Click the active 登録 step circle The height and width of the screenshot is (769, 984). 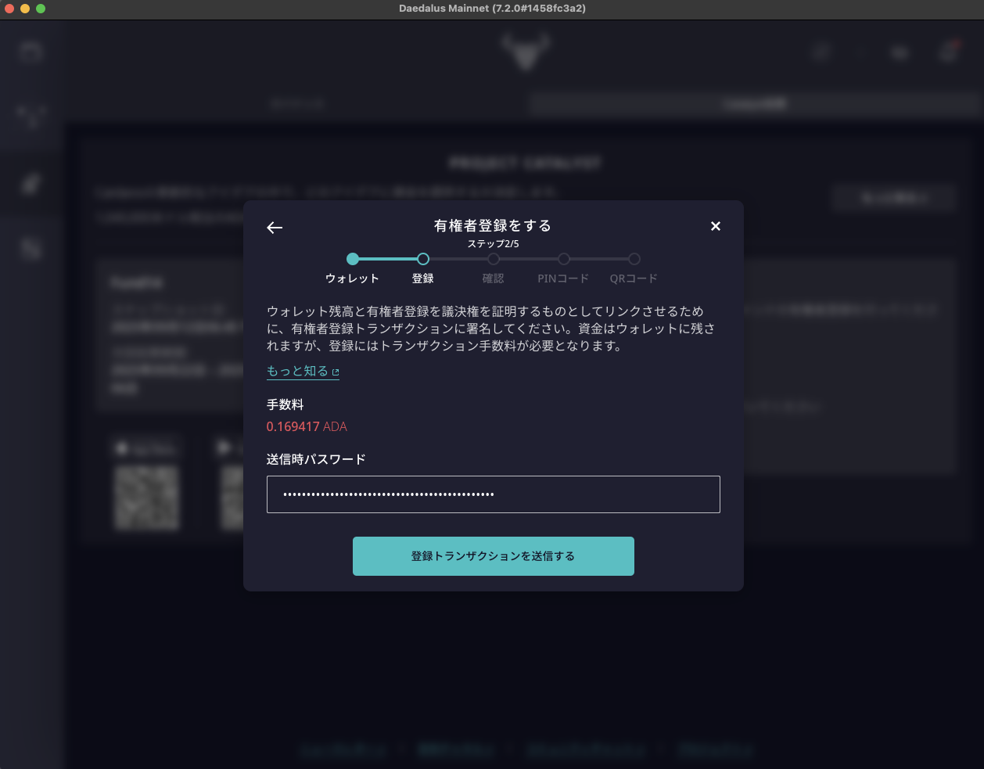click(423, 258)
